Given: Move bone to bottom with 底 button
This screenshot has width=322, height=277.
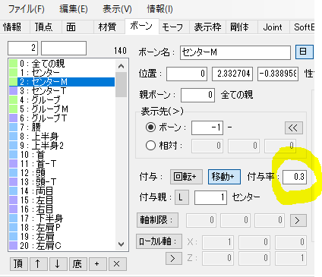Looking at the screenshot, I should (77, 264).
